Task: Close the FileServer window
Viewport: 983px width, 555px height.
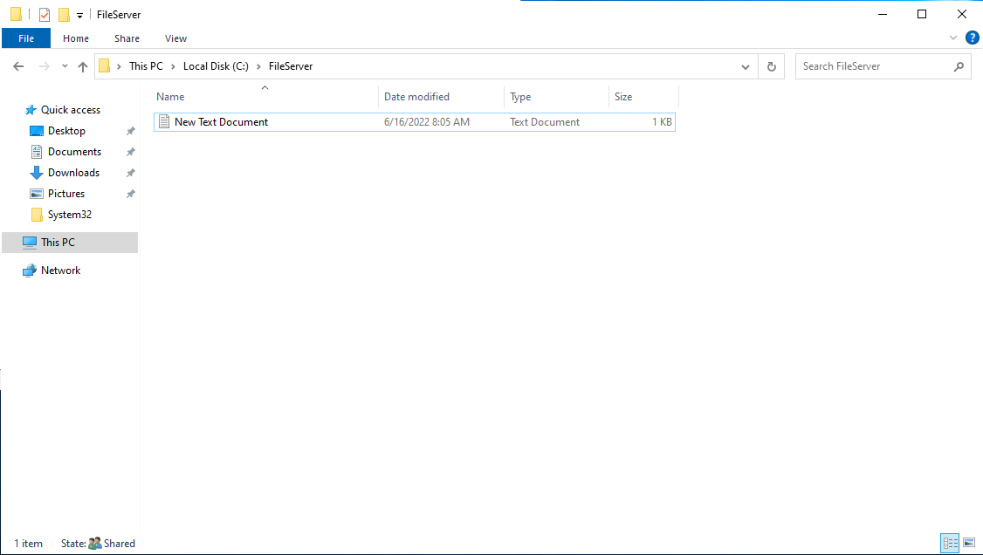Action: [962, 15]
